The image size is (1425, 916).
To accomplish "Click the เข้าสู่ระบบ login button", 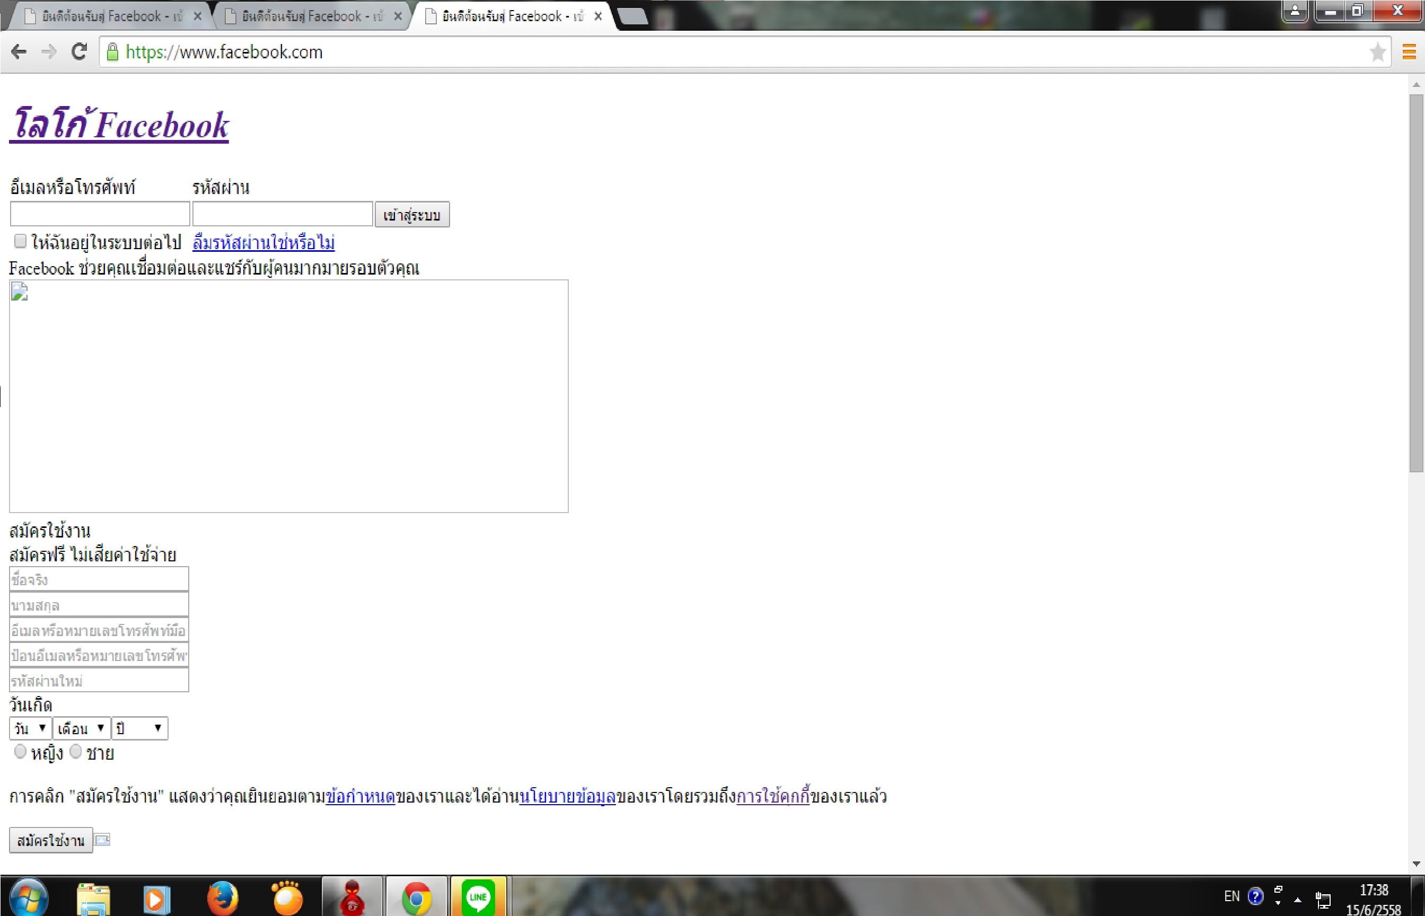I will [x=411, y=215].
